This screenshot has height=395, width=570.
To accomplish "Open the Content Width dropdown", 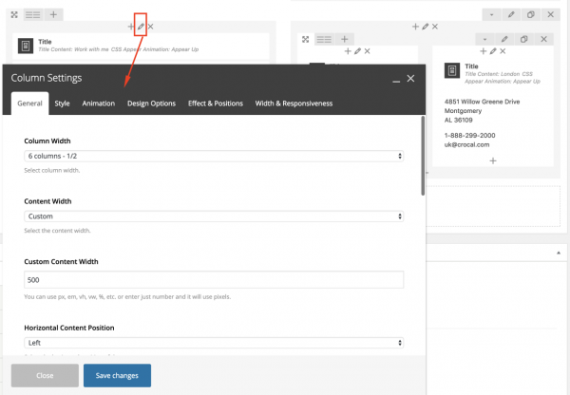I will pyautogui.click(x=214, y=216).
